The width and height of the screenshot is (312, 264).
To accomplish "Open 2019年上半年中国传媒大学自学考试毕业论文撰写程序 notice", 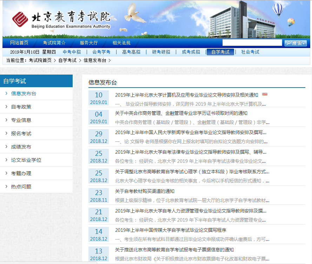I will point(171,230).
